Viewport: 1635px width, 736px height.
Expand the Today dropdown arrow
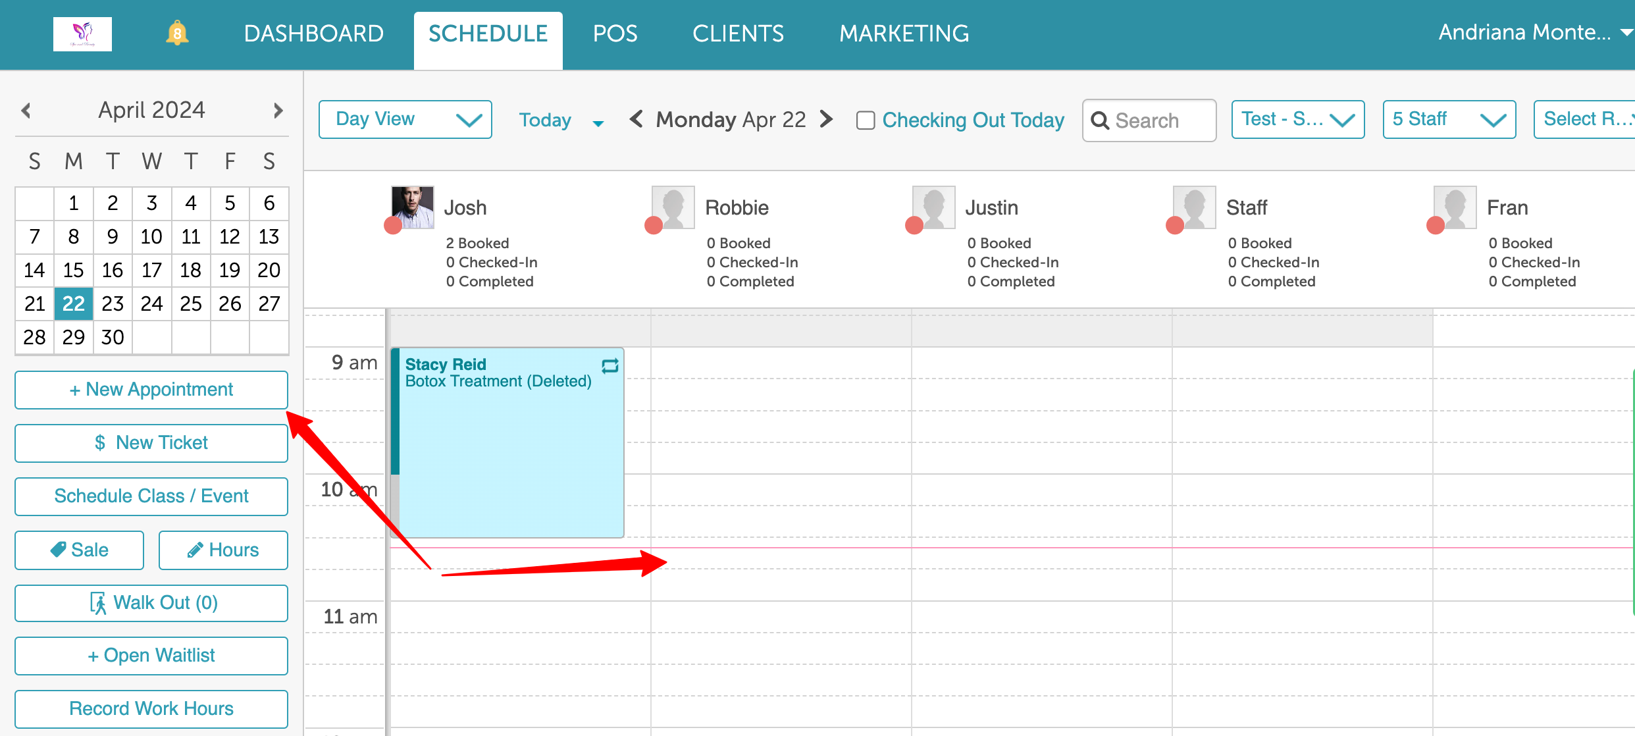598,123
